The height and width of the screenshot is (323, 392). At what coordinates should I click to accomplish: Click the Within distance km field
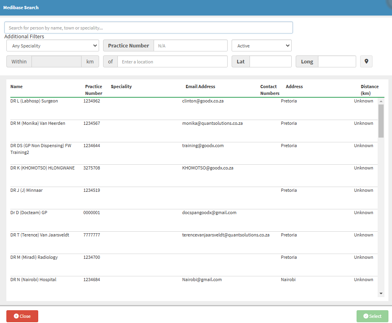56,62
